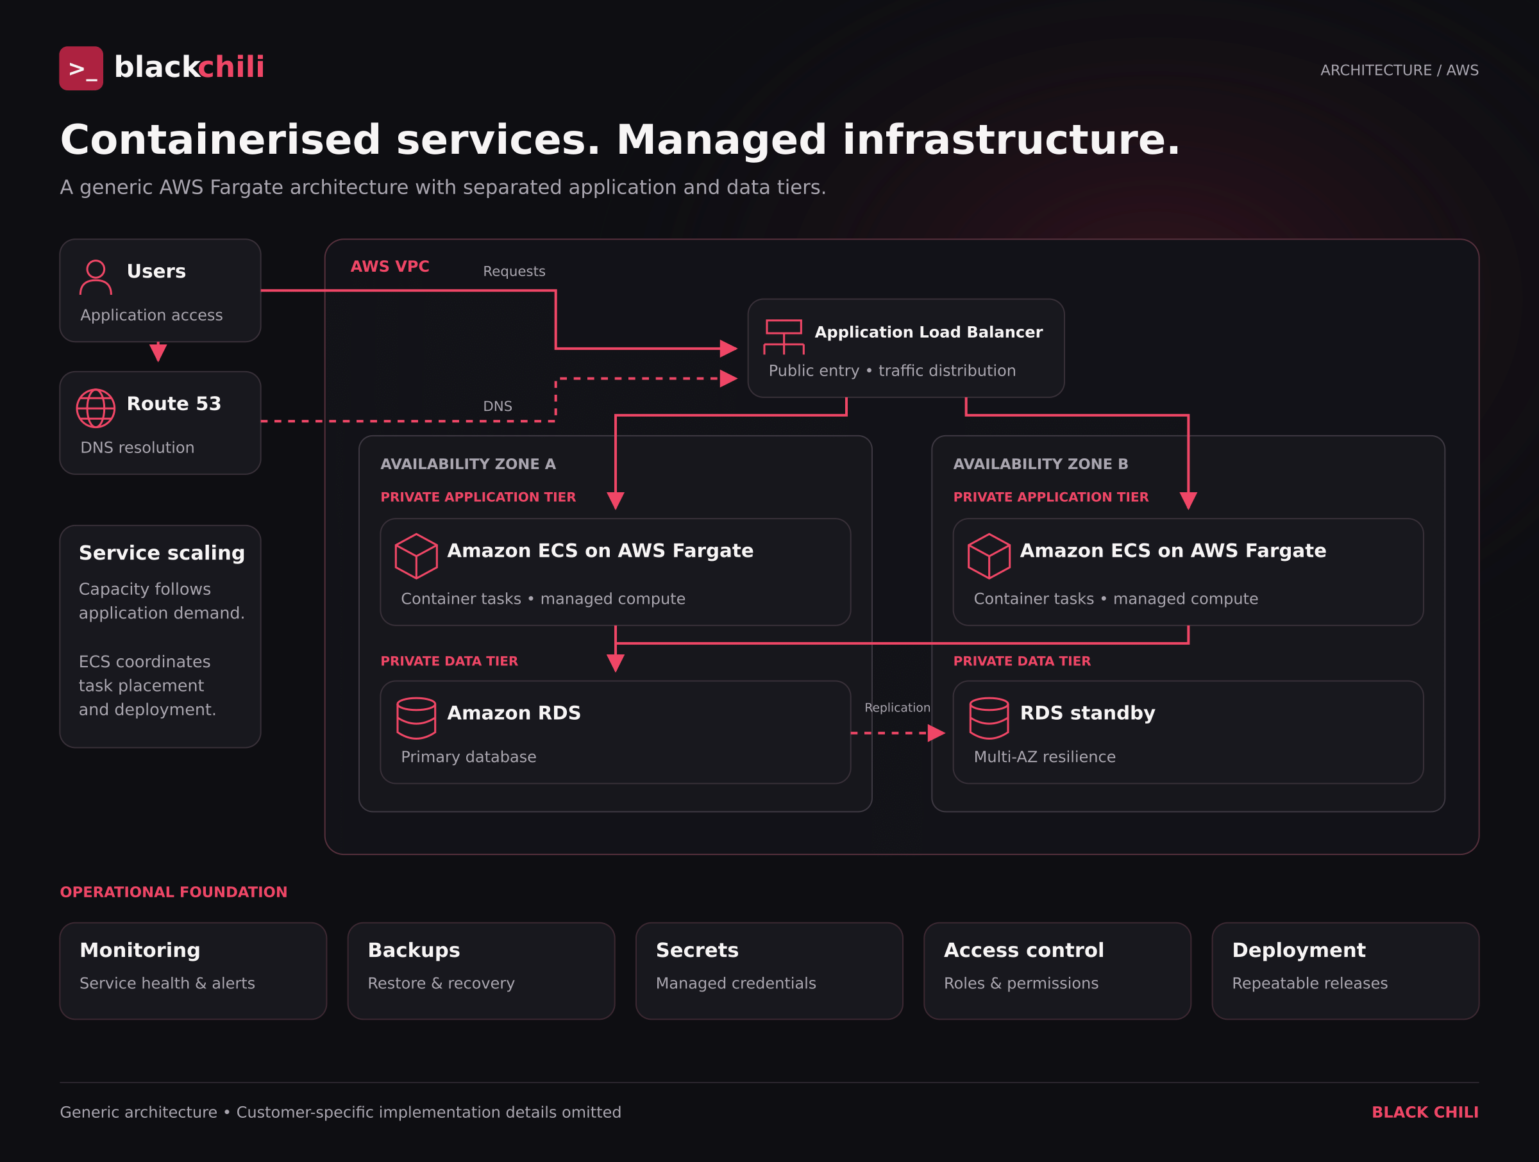Click the Fargate cube icon in Zone B
This screenshot has width=1539, height=1162.
[989, 556]
